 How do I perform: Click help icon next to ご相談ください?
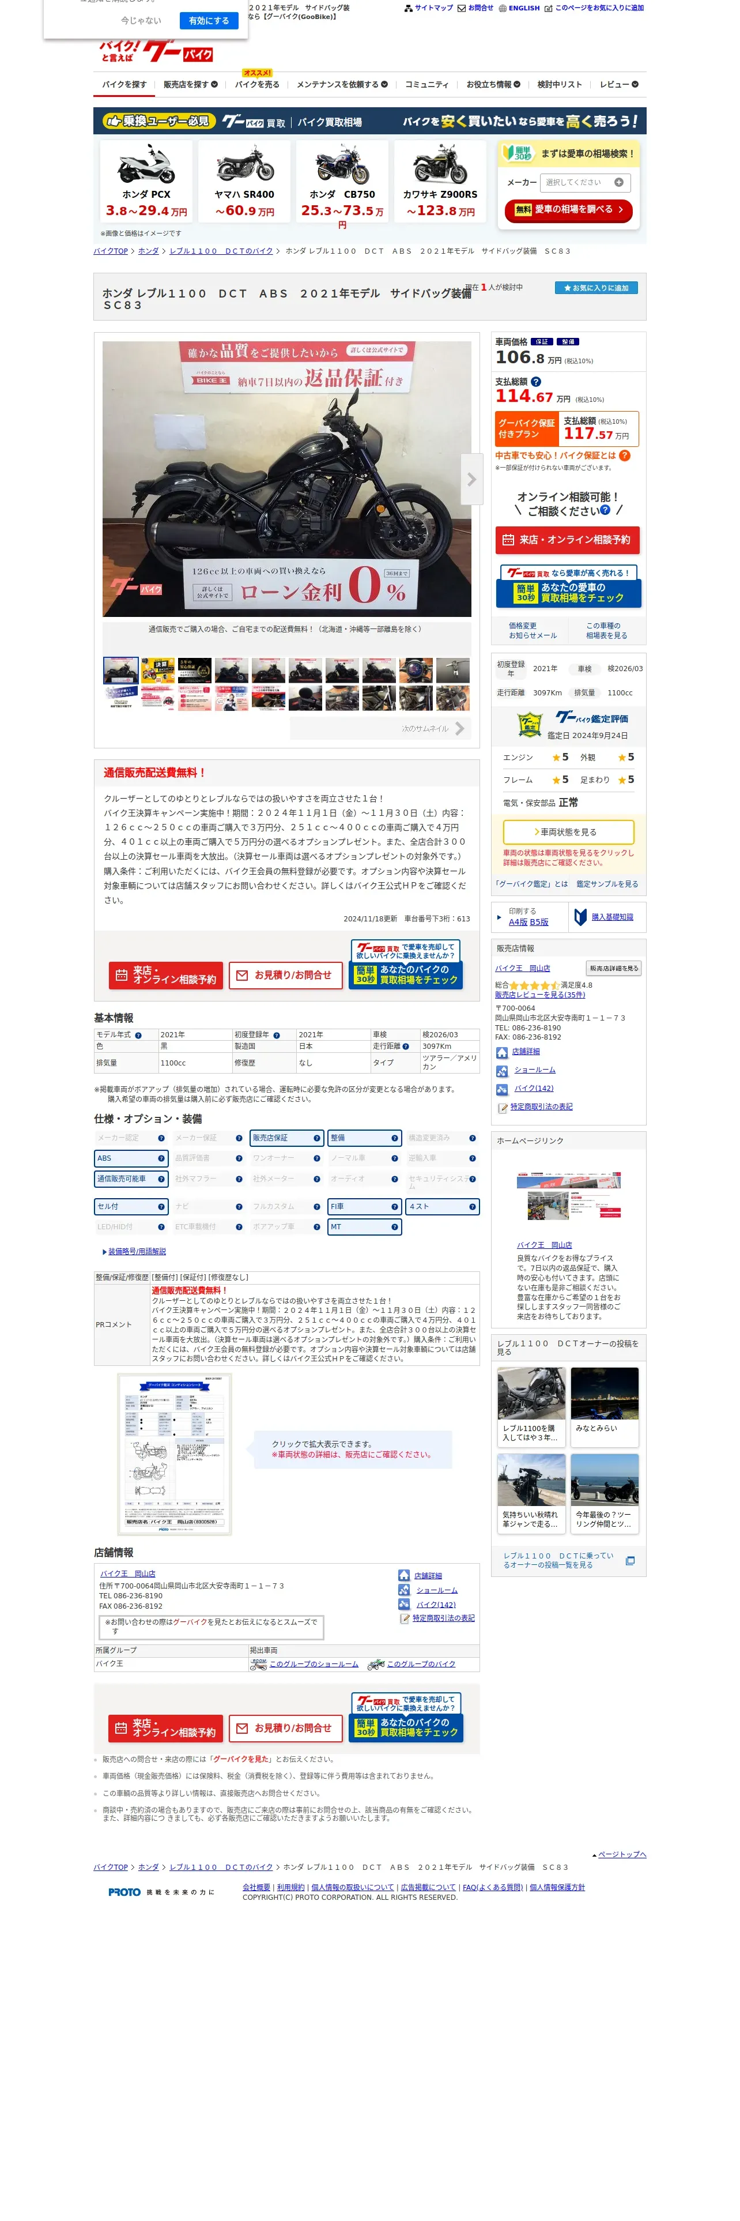[x=605, y=510]
